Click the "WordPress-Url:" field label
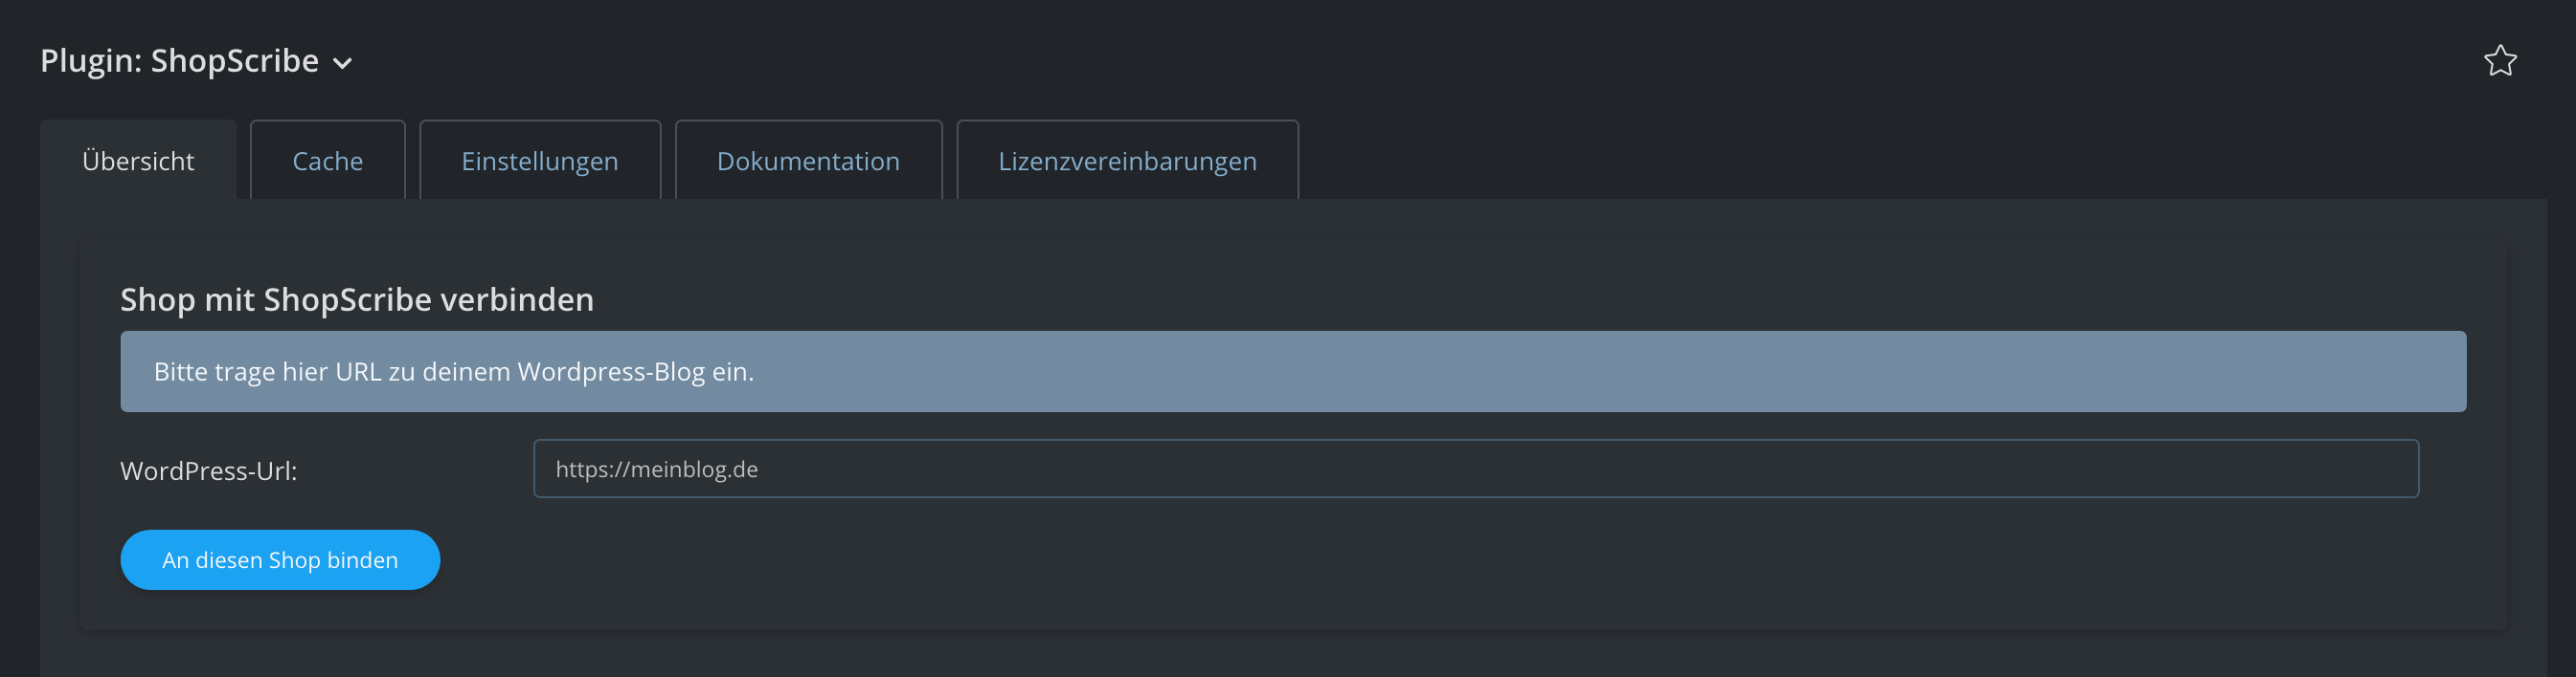2576x677 pixels. (209, 471)
